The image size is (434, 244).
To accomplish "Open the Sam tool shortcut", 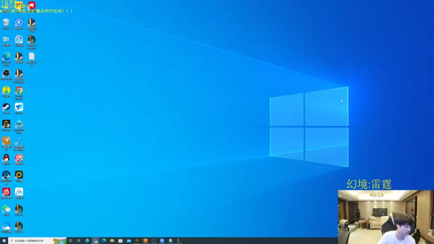I will click(19, 127).
